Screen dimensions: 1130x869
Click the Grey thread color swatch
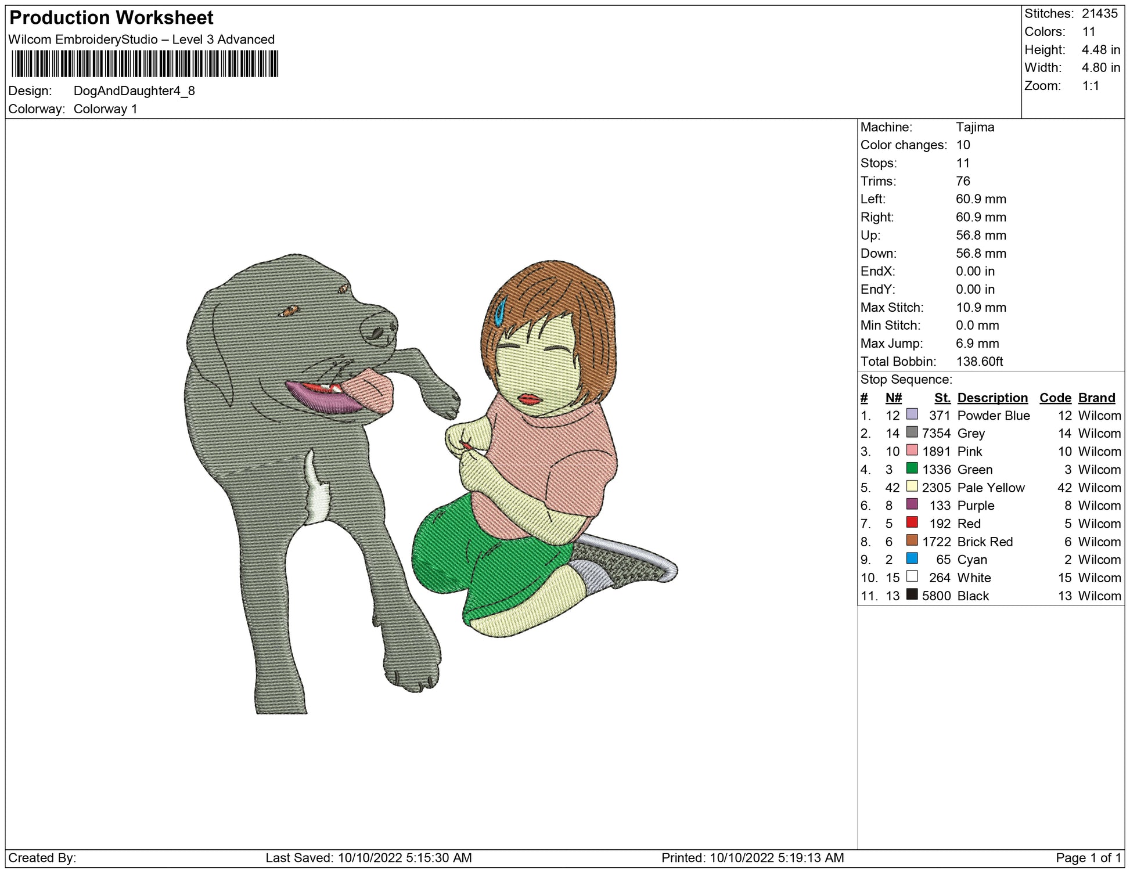[912, 432]
